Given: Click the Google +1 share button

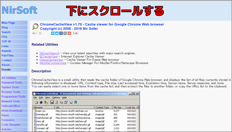Looking at the screenshot, I should [x=34, y=33].
